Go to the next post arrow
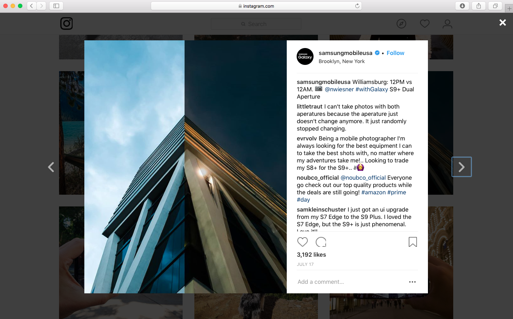Image resolution: width=513 pixels, height=319 pixels. click(462, 167)
